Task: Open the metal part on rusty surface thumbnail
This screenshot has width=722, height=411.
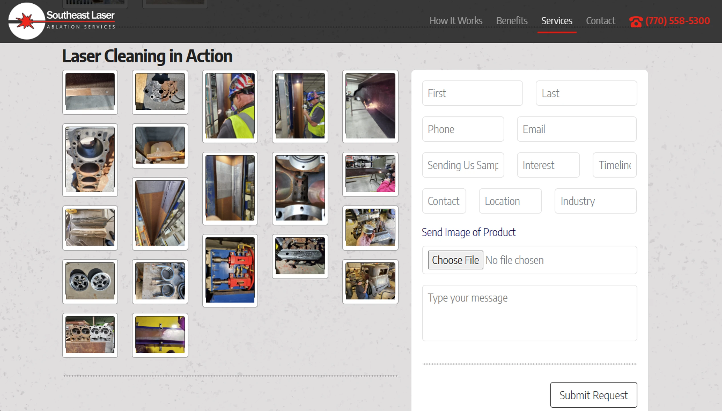Action: point(300,256)
